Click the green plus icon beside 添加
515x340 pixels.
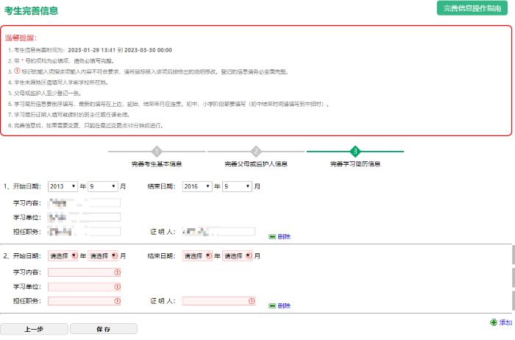494,322
